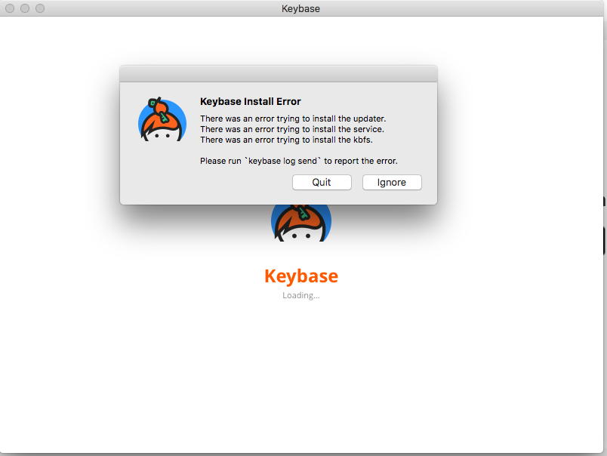Viewport: 607px width, 456px height.
Task: Click the Keybase icon in error dialog
Action: 162,119
